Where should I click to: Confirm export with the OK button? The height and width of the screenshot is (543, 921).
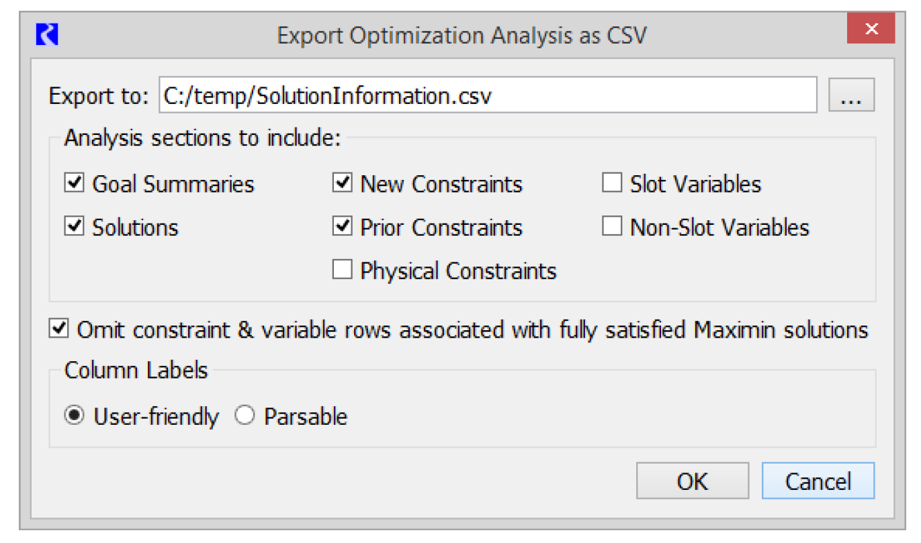coord(692,481)
